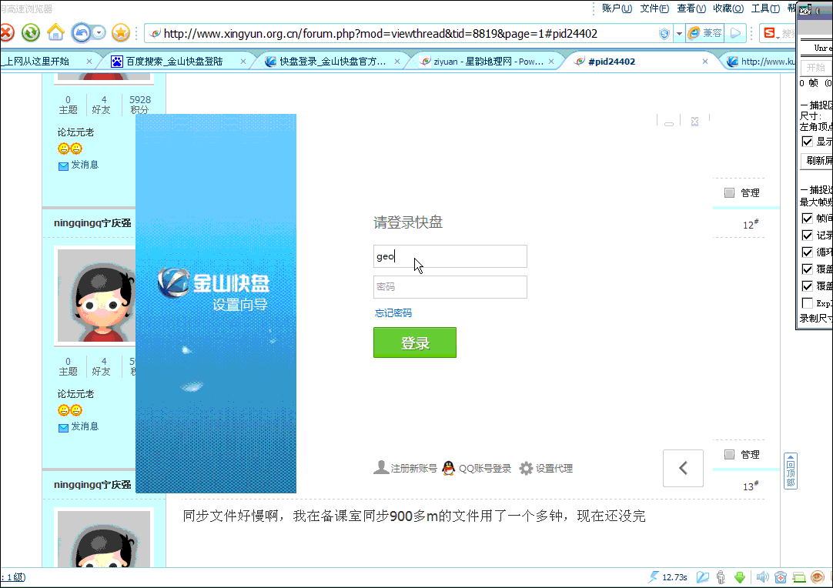Switch to the 上网从这里开始 tab

click(x=40, y=62)
